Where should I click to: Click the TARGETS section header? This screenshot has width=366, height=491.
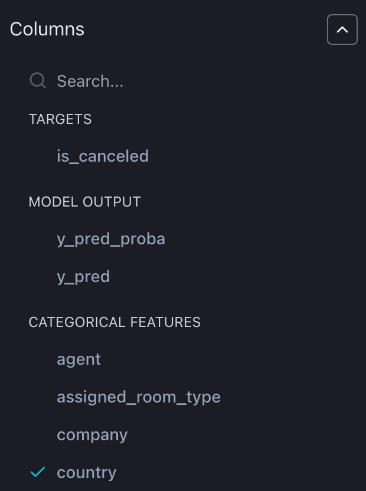pos(60,119)
